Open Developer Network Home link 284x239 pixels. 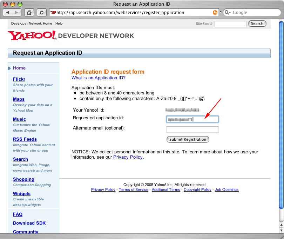(32, 24)
